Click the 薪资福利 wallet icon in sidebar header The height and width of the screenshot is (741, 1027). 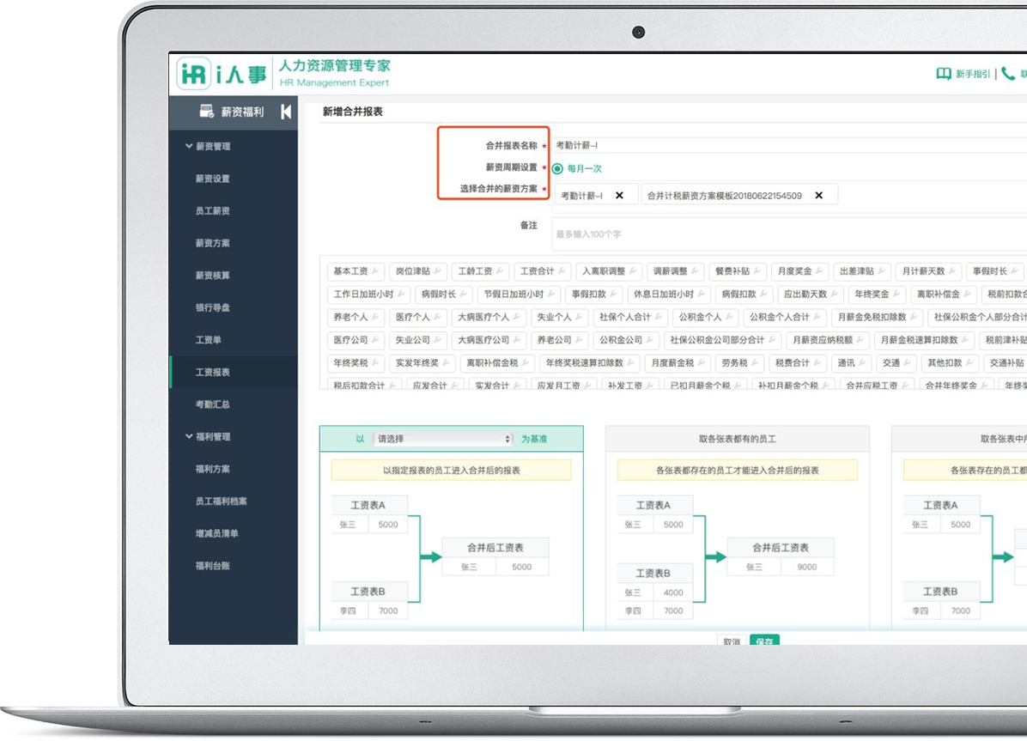click(x=206, y=111)
